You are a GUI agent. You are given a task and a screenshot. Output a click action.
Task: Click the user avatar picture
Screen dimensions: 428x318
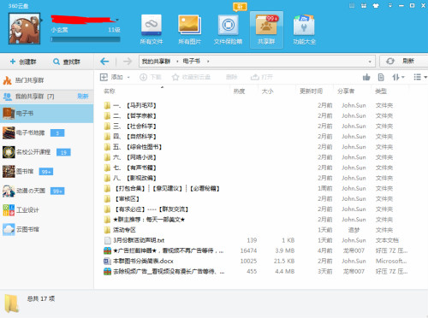click(24, 28)
